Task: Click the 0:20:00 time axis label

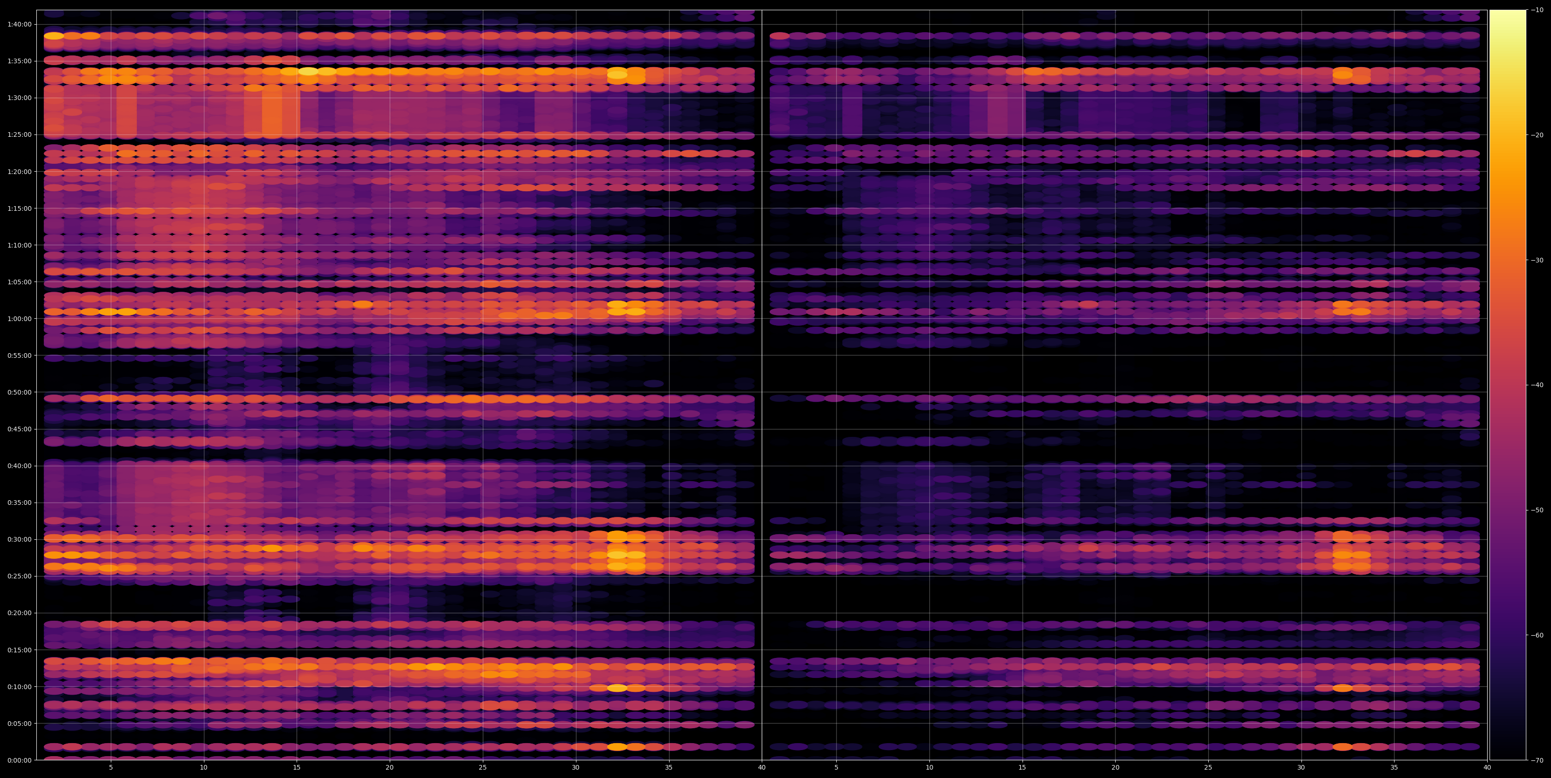Action: point(19,613)
